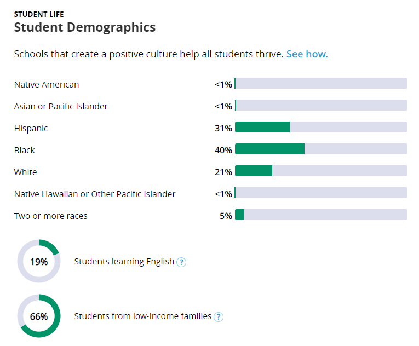The image size is (419, 346).
Task: Click the 19% donut chart
Action: (38, 261)
